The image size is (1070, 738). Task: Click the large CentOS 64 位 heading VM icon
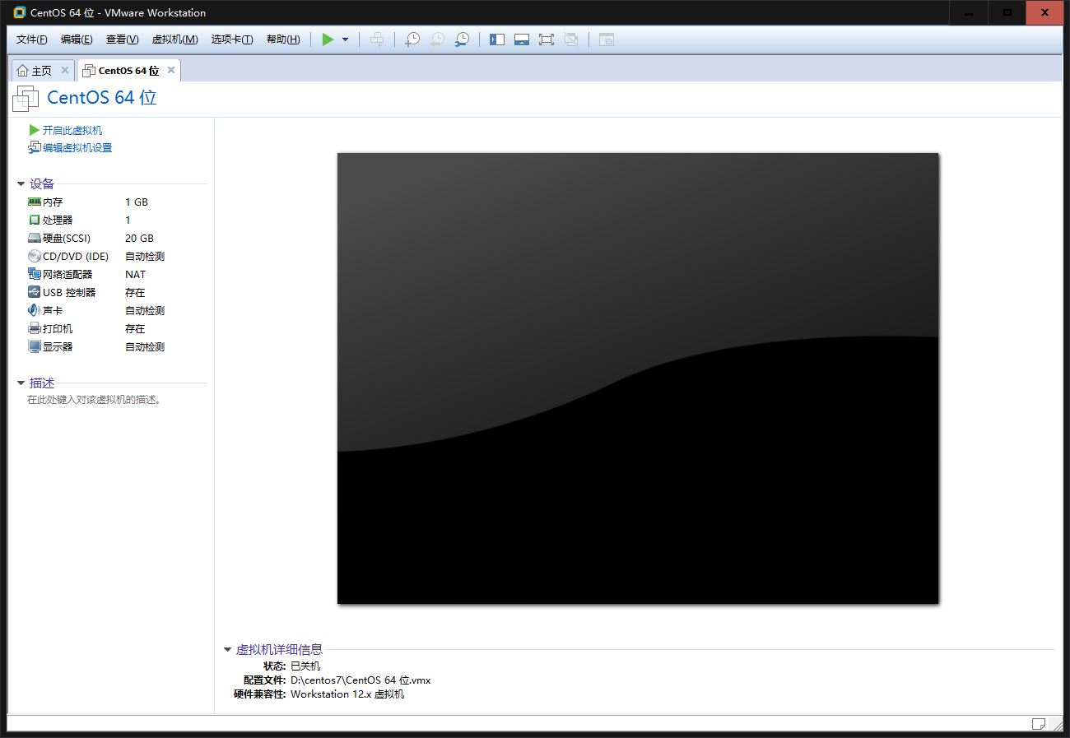point(26,98)
